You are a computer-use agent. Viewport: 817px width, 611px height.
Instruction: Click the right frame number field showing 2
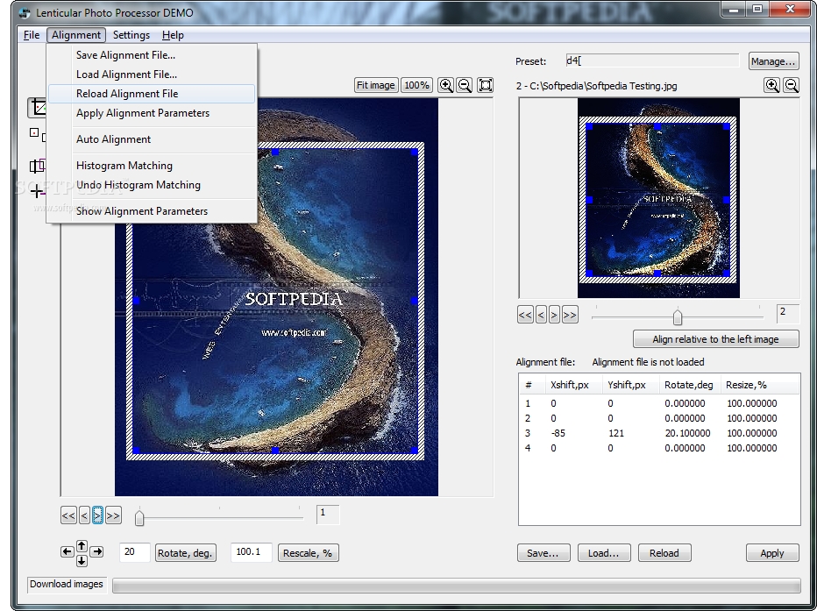tap(787, 314)
